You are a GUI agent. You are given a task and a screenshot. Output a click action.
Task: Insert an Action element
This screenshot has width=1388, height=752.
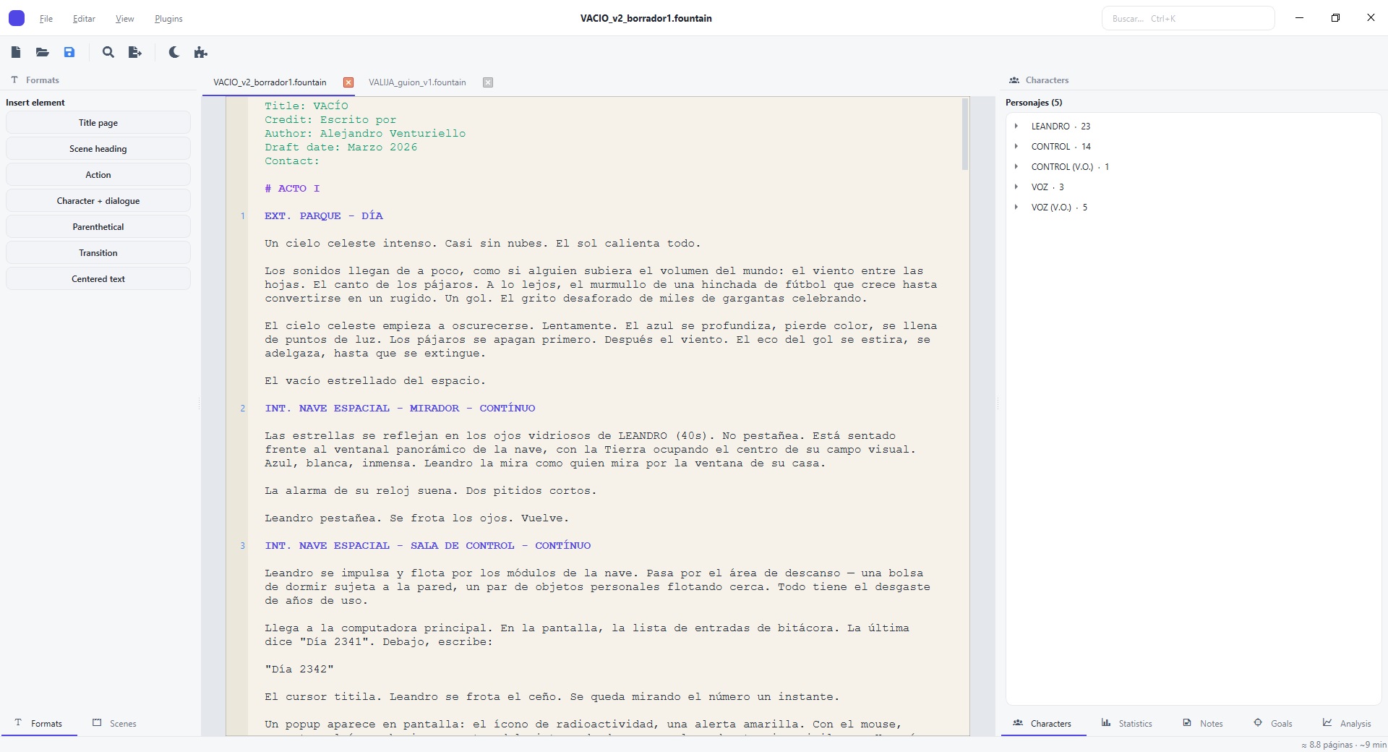pyautogui.click(x=98, y=175)
